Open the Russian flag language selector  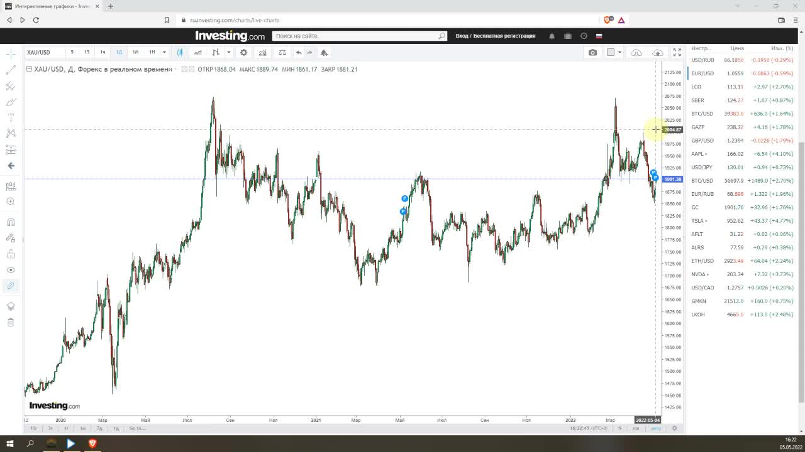coord(599,36)
